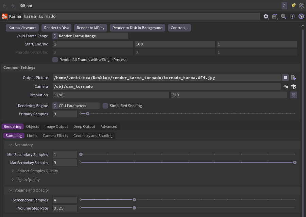
Task: Toggle the pin target icon at top right
Action: (x=302, y=6)
